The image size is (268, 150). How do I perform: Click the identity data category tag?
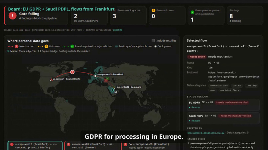coord(251,86)
